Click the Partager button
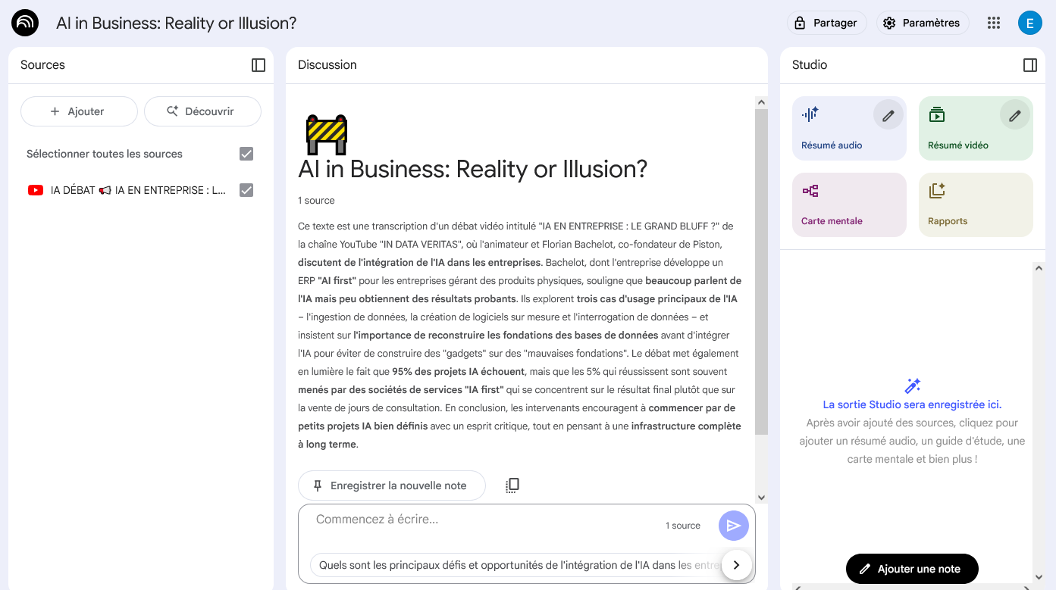Image resolution: width=1056 pixels, height=590 pixels. point(826,23)
